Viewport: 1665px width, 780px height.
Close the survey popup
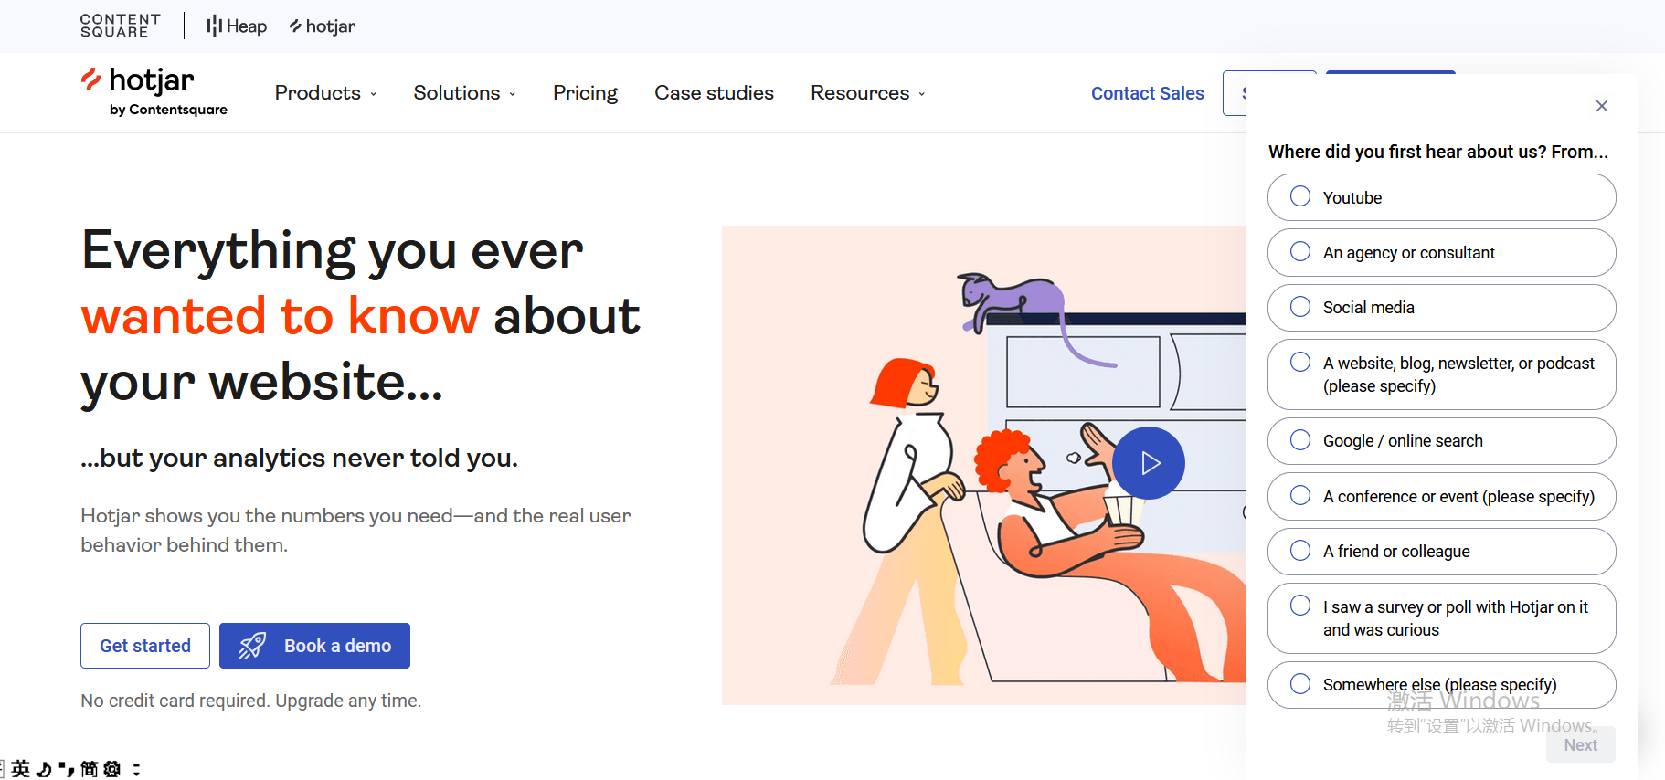tap(1601, 106)
